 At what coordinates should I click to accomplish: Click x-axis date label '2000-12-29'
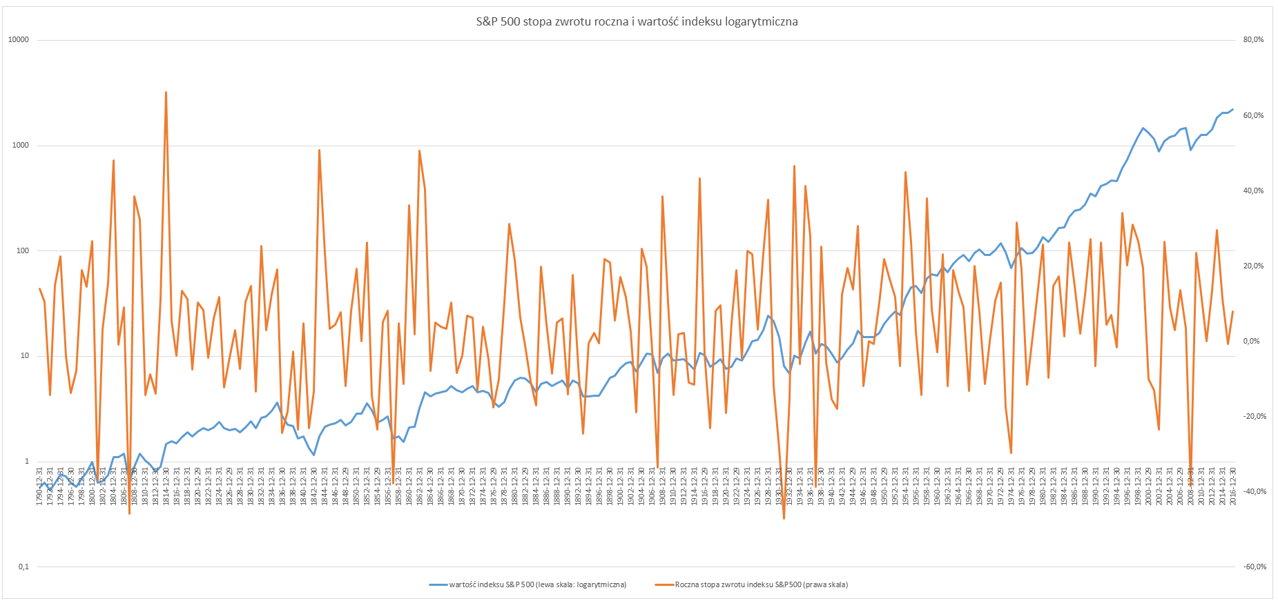pos(1148,486)
